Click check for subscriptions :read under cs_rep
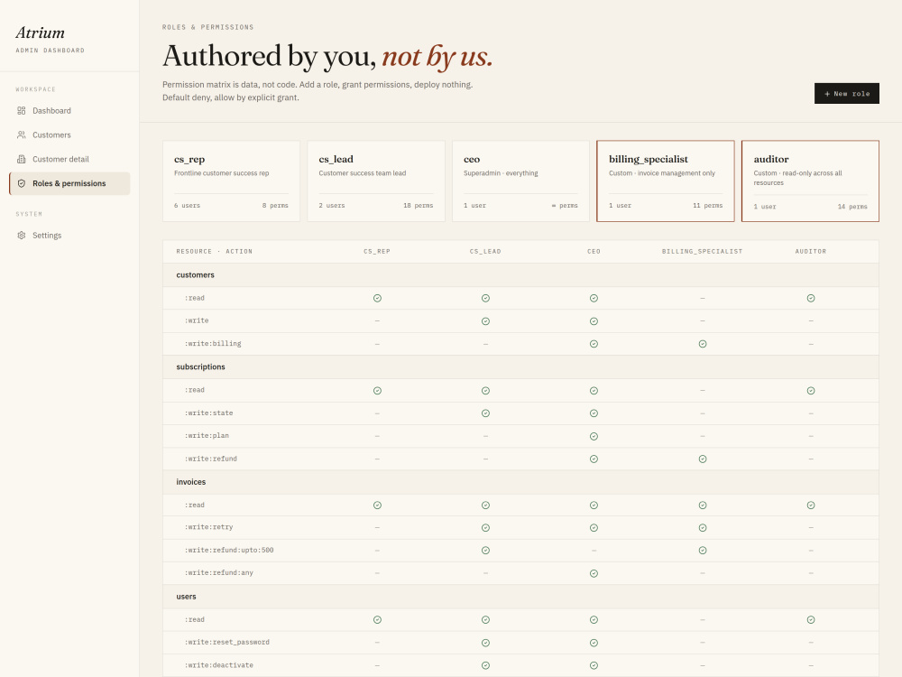 (377, 390)
